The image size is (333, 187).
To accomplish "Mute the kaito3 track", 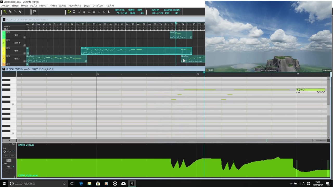I will tap(7, 48).
